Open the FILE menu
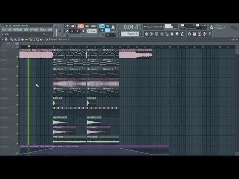The width and height of the screenshot is (239, 179). click(4, 29)
